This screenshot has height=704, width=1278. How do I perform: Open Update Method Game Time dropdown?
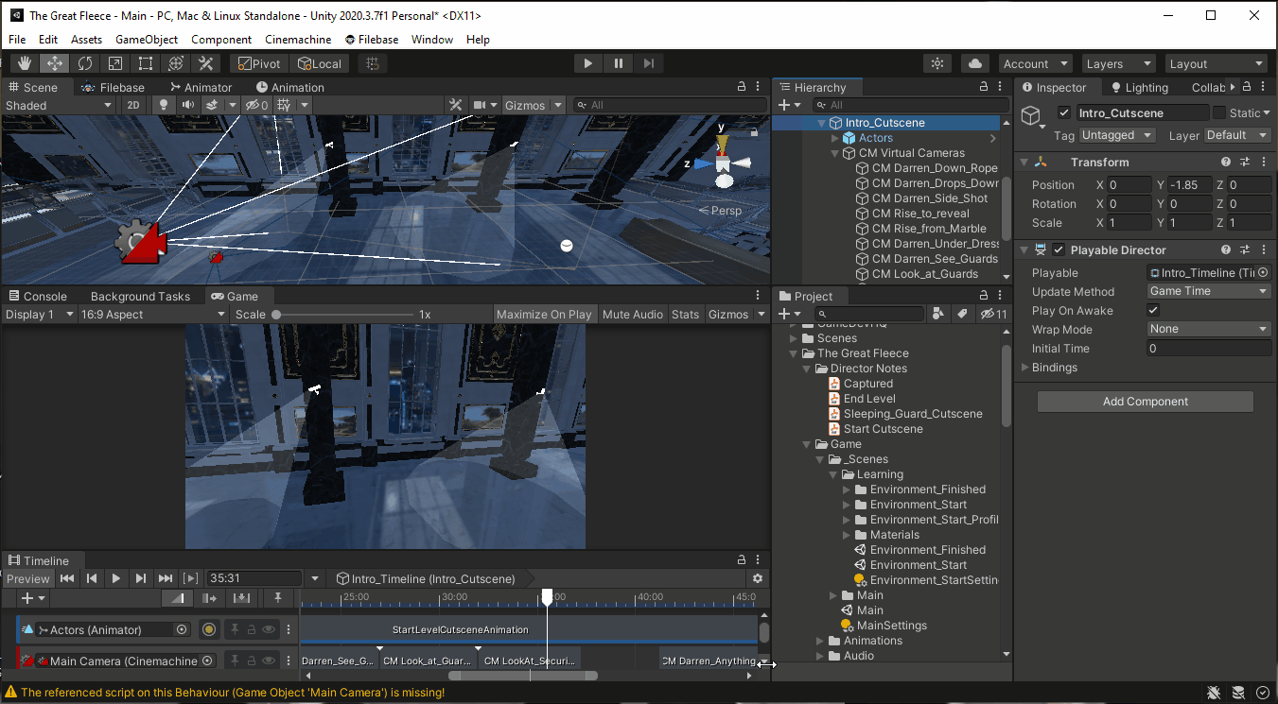click(1208, 291)
